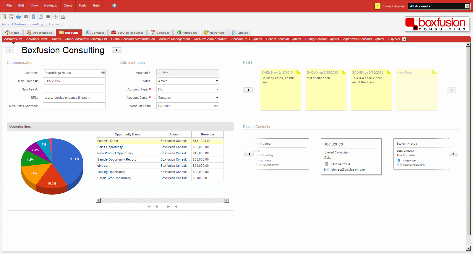
Task: Show previous recent contacts with left arrow
Action: (x=249, y=154)
